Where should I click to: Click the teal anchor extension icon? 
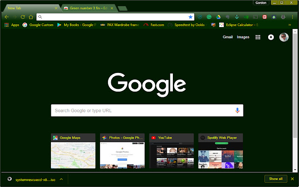pos(237,17)
